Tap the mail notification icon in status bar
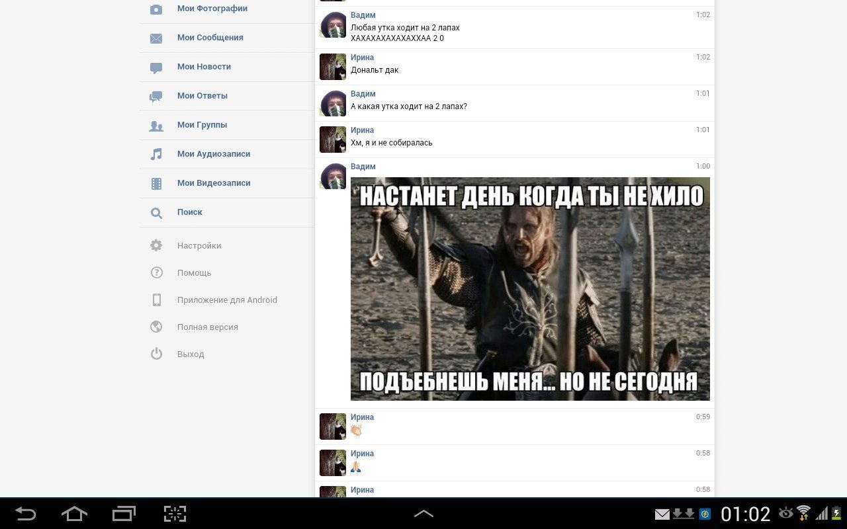The height and width of the screenshot is (529, 847). point(662,514)
